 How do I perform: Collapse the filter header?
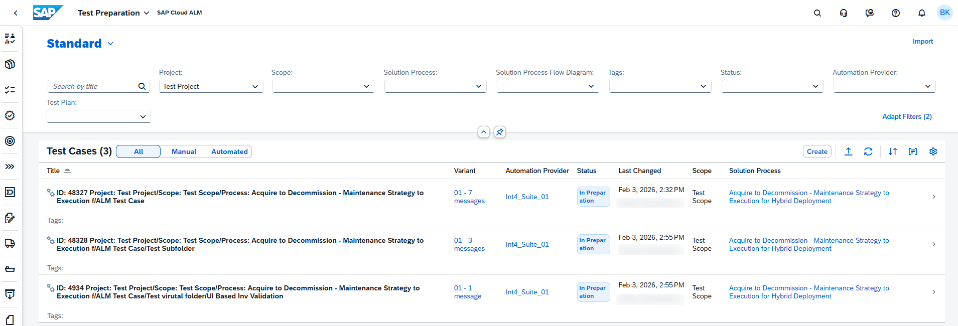pos(484,132)
